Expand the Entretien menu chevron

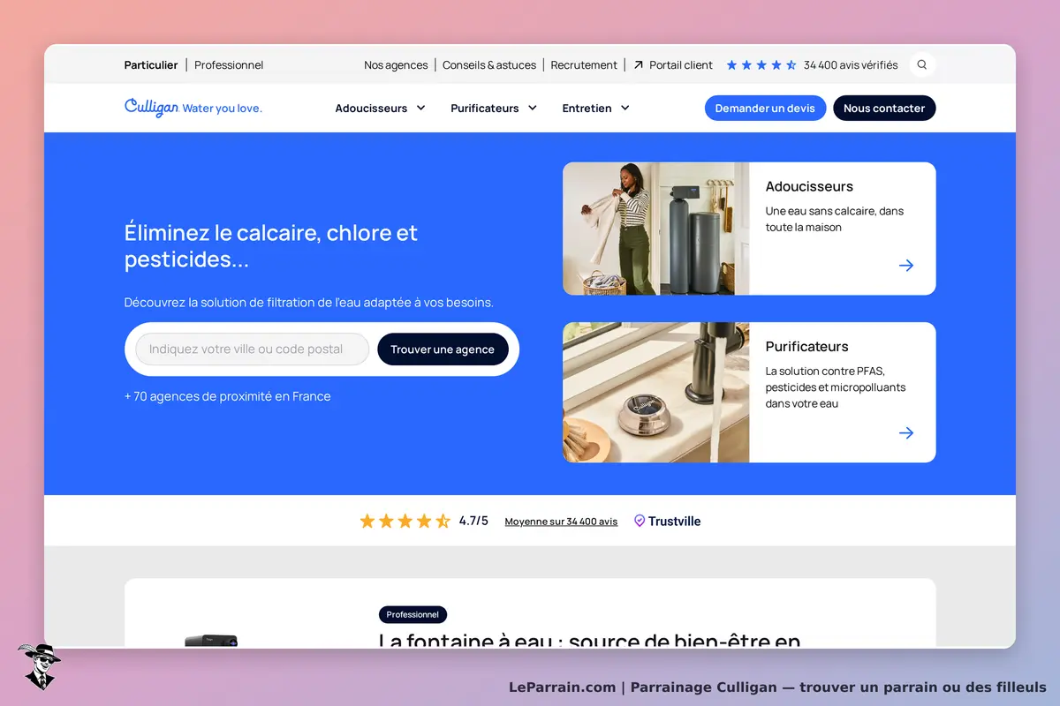625,108
